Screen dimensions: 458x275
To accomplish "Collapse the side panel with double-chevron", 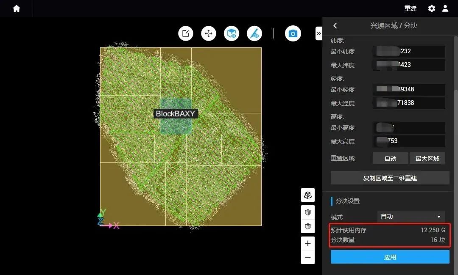I will tap(319, 33).
